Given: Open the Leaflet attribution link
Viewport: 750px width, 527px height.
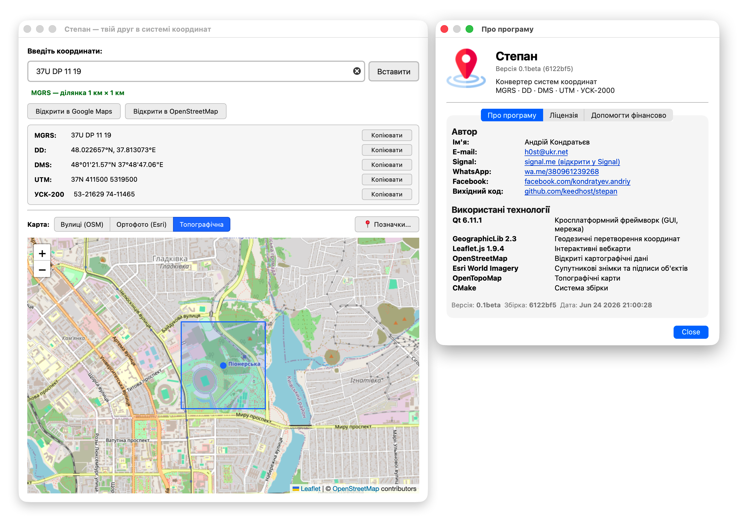Looking at the screenshot, I should 310,488.
